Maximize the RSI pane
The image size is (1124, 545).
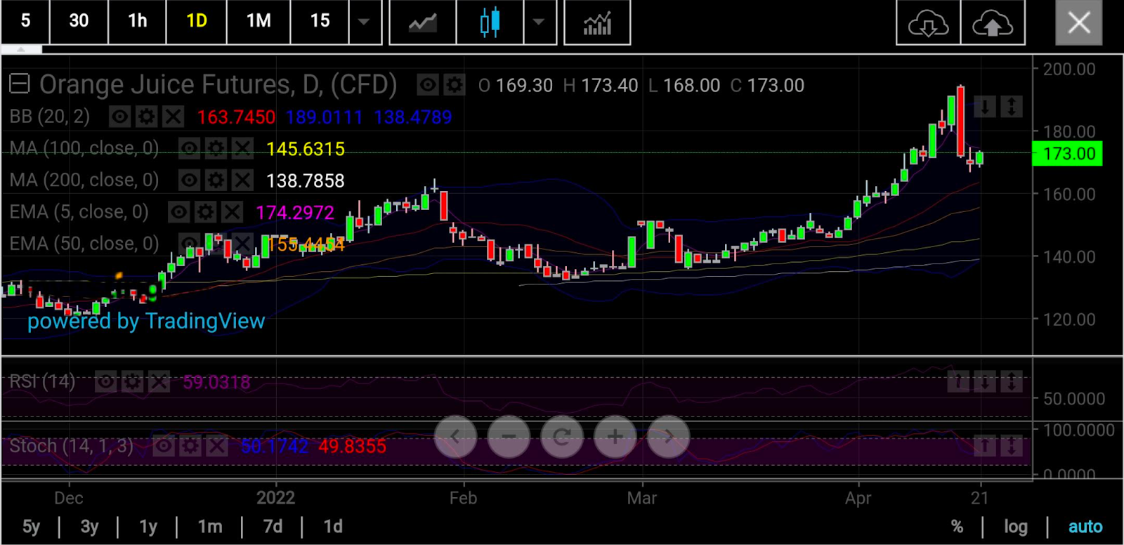coord(1012,381)
